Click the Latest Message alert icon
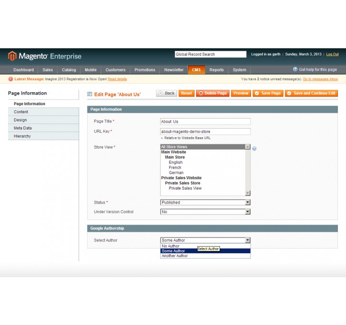The image size is (346, 325). [10, 79]
